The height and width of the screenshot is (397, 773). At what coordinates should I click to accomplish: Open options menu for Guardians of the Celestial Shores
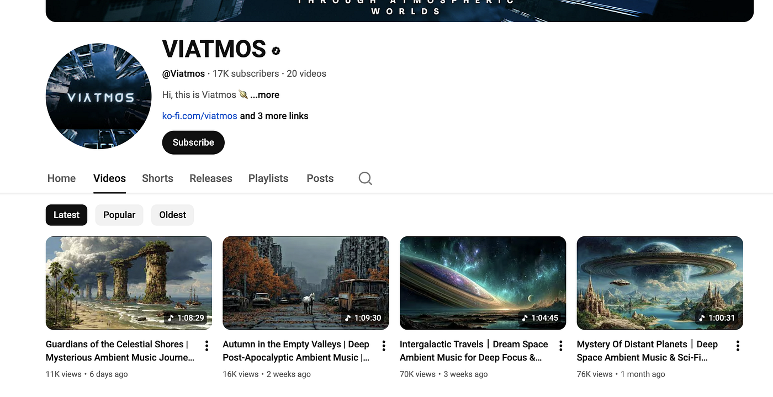click(x=207, y=346)
